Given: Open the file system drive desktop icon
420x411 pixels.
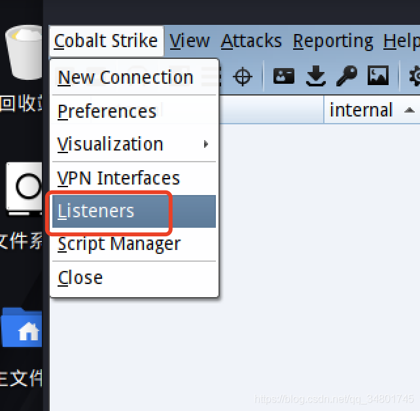Looking at the screenshot, I should [x=24, y=189].
